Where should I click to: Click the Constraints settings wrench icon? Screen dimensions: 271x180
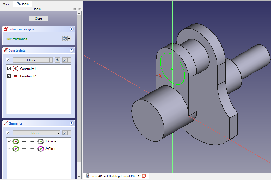[x=65, y=60]
